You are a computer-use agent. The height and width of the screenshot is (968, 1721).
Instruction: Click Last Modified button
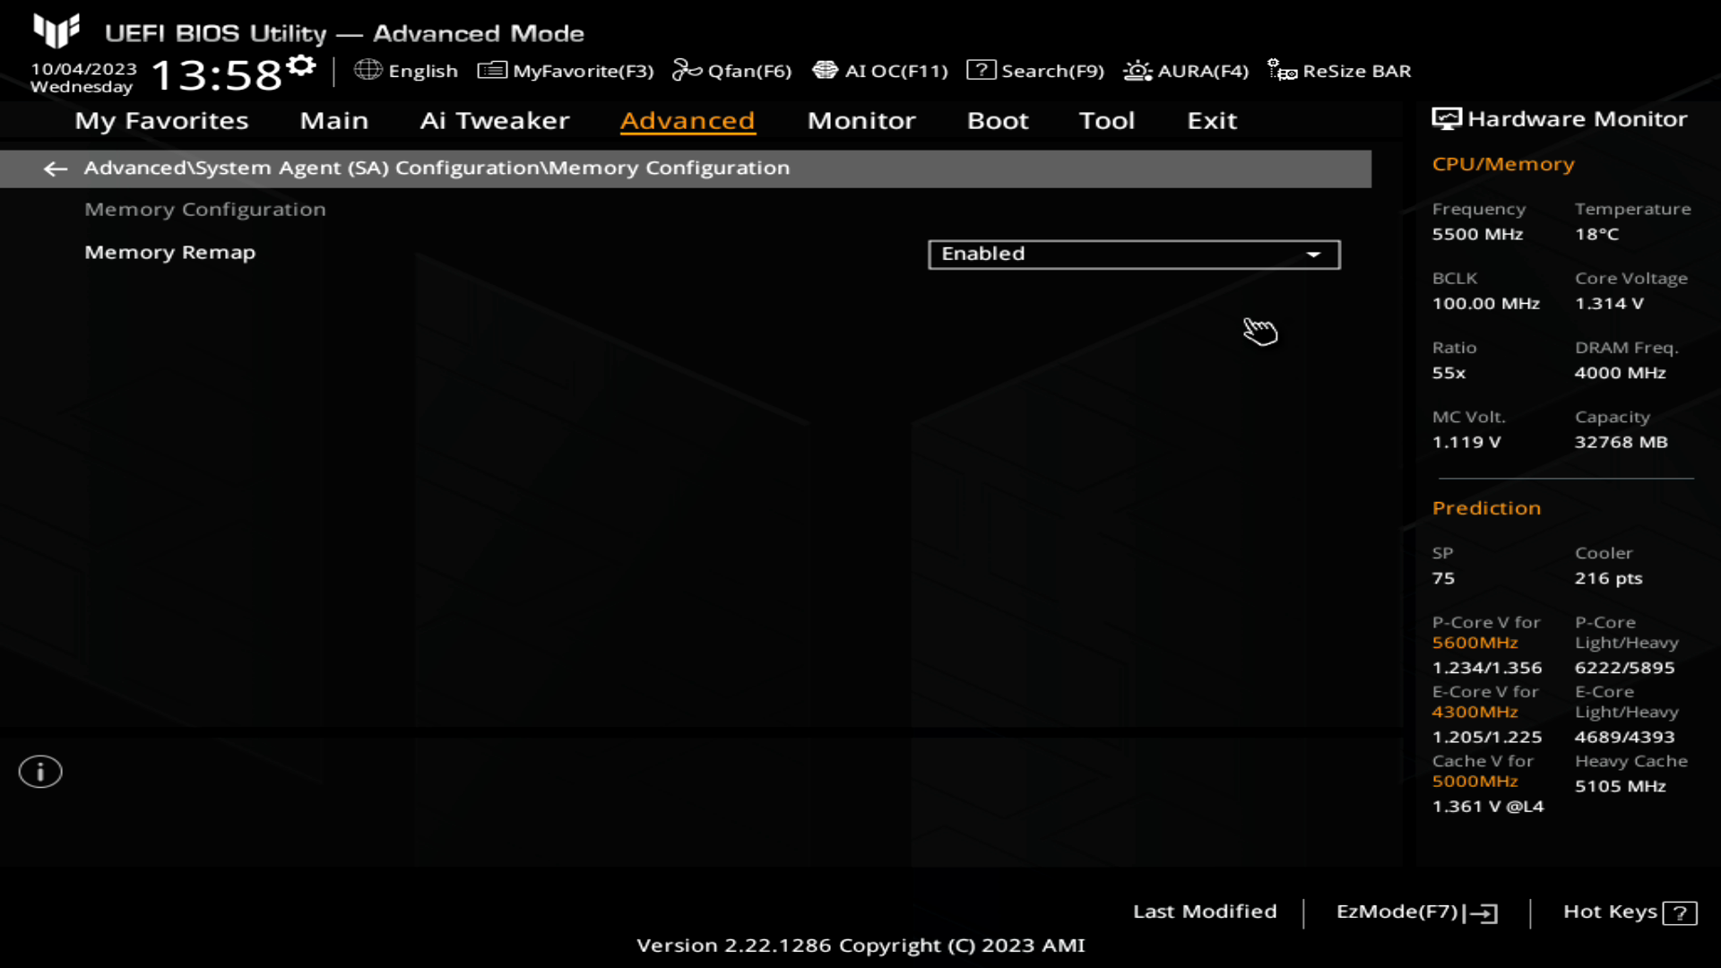click(1205, 912)
